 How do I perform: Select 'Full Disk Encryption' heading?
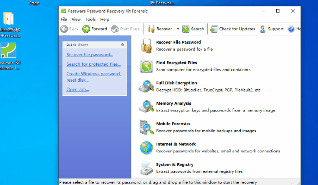point(176,83)
